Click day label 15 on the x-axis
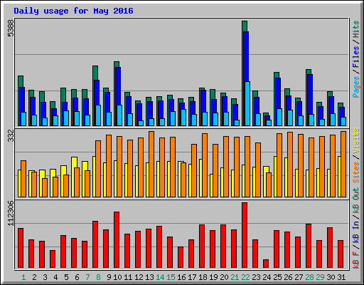 coord(171,277)
